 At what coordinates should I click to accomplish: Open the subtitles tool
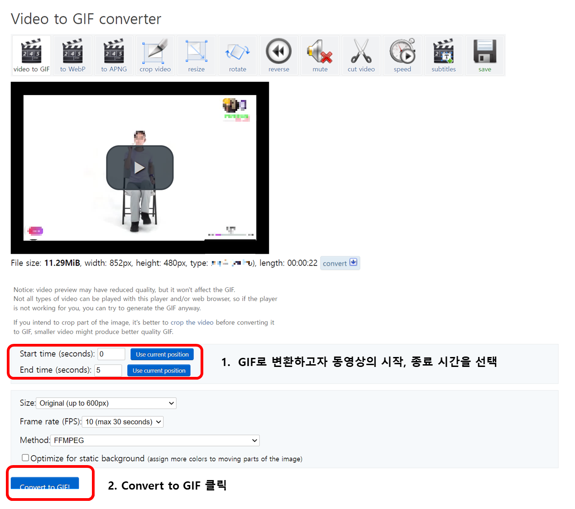443,54
